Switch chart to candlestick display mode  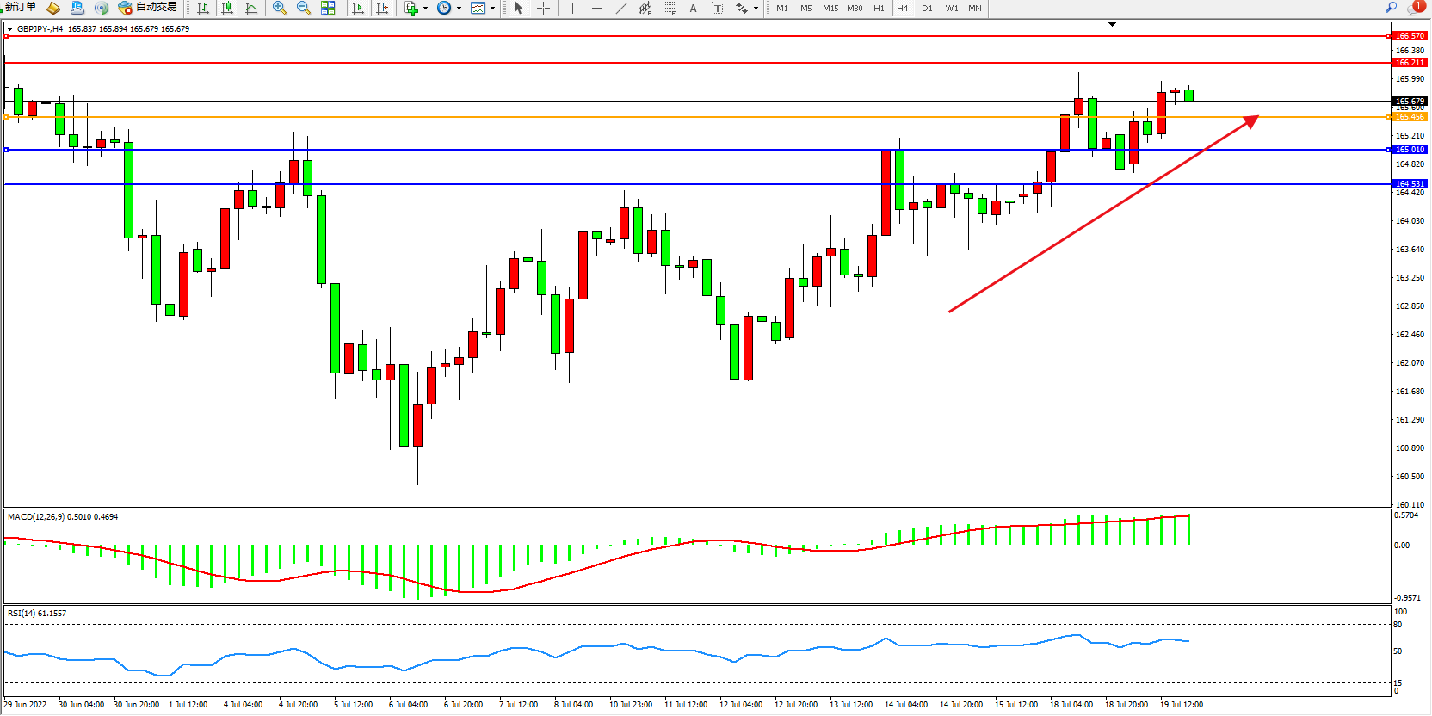coord(227,8)
